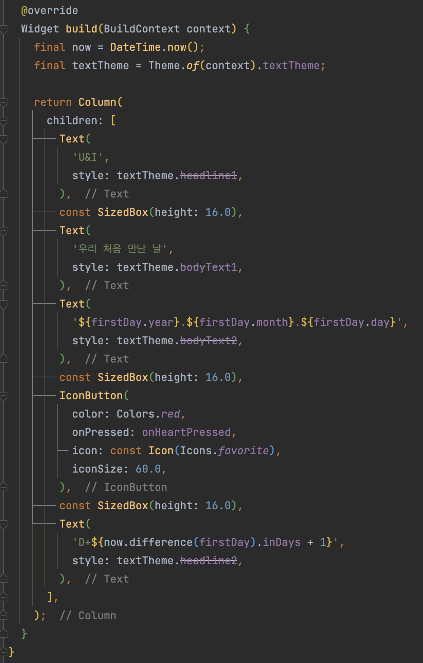Click the deprecated bodyText2 property
This screenshot has height=663, width=423.
pos(209,341)
